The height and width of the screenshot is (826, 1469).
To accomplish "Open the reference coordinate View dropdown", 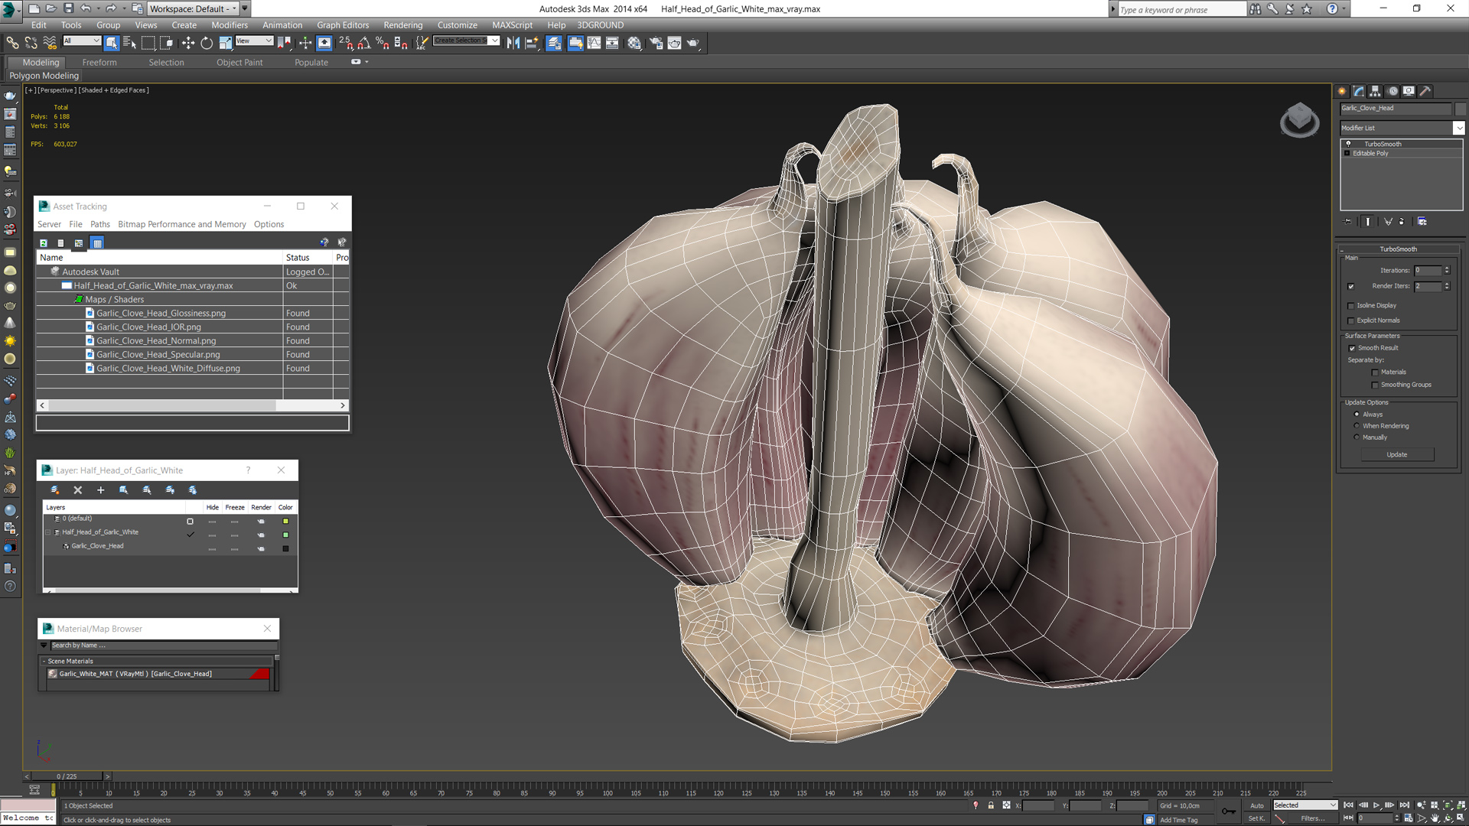I will click(254, 41).
